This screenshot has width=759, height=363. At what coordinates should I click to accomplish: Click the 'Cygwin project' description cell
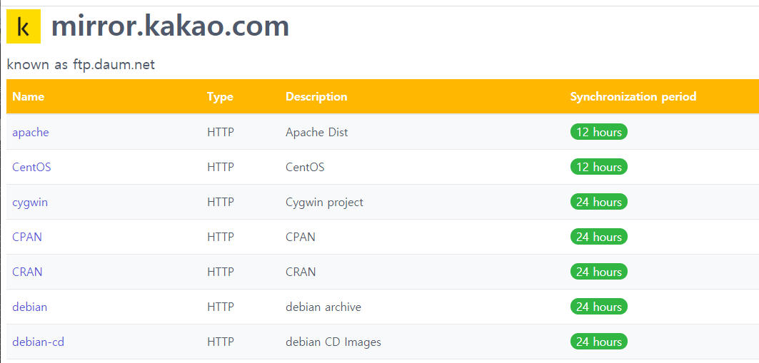point(324,202)
